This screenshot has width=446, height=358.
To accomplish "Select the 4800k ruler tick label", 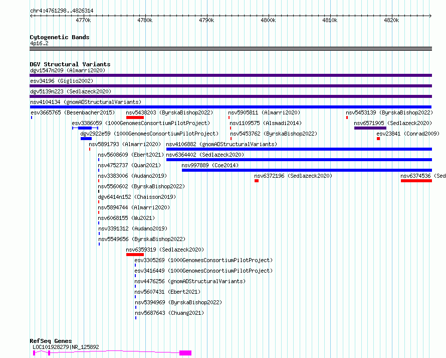I will 268,20.
